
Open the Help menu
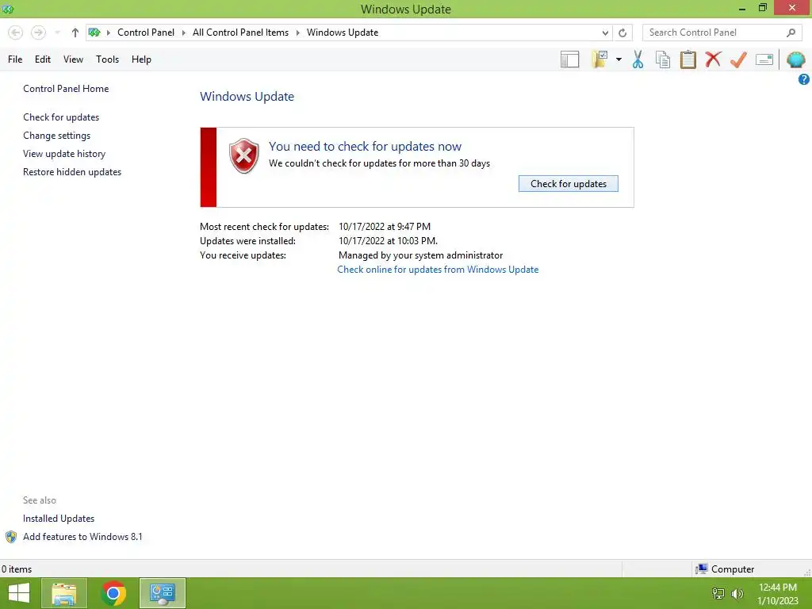141,59
